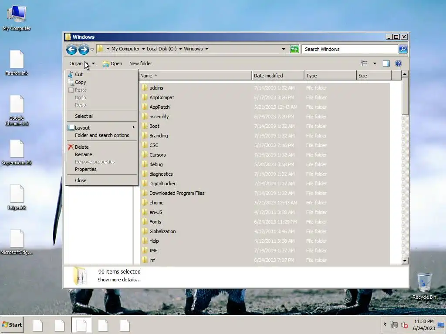The width and height of the screenshot is (446, 334).
Task: Select the Google Chrome.lnk desktop icon
Action: (17, 110)
